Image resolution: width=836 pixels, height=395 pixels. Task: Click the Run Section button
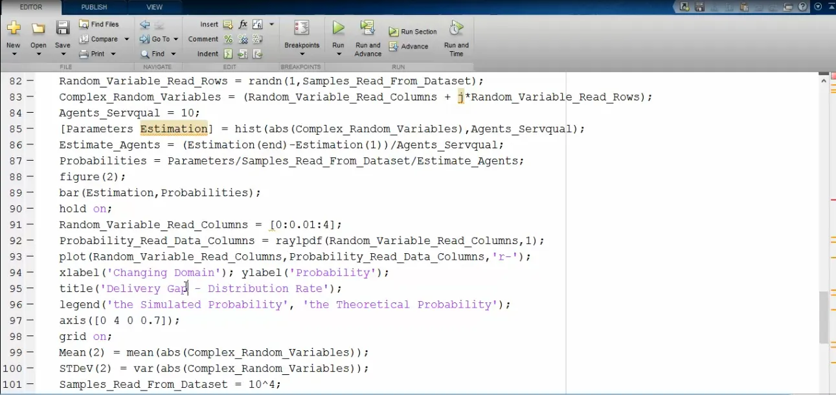(413, 32)
